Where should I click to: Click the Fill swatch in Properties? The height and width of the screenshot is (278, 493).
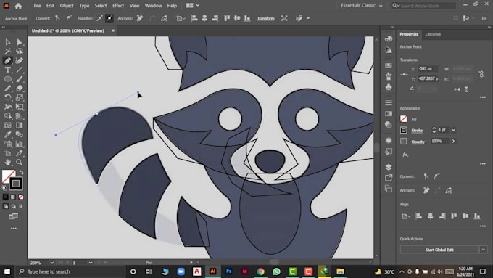403,119
